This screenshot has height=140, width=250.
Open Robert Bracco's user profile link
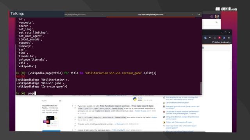click(x=140, y=111)
